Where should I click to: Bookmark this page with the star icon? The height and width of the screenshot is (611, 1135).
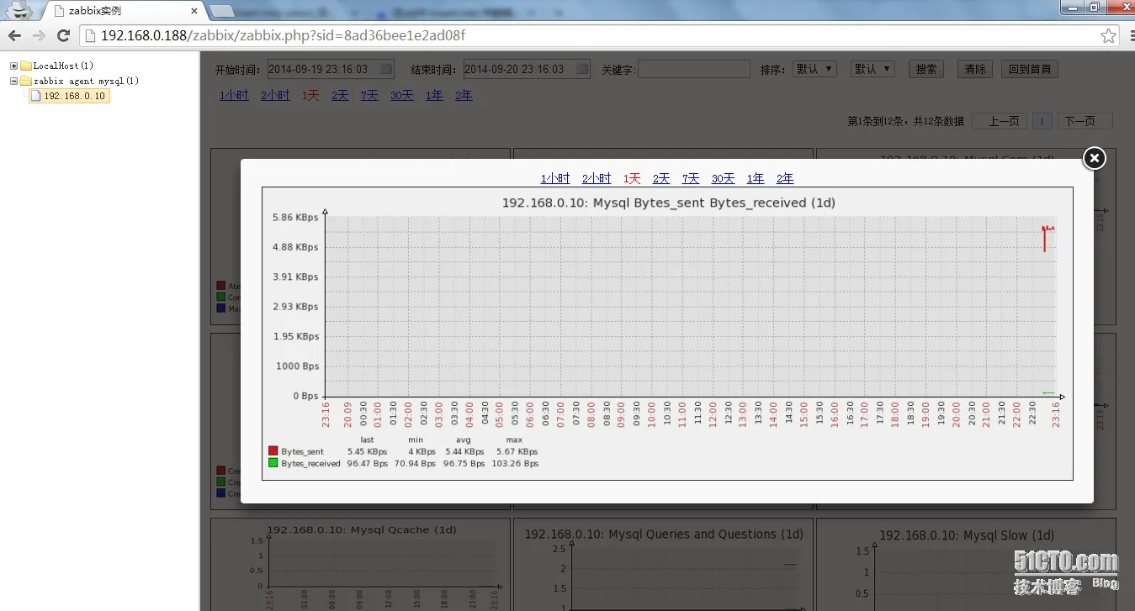click(1109, 35)
